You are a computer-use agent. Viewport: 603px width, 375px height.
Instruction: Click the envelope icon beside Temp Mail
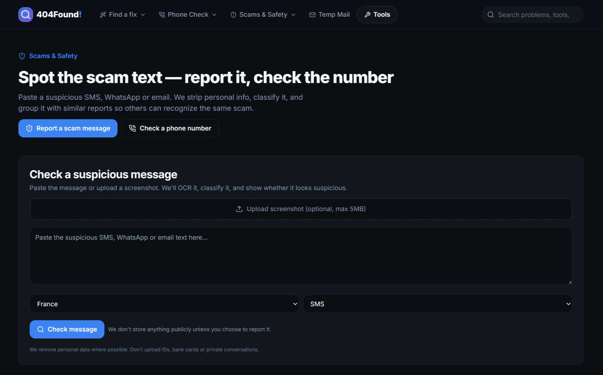pos(312,15)
